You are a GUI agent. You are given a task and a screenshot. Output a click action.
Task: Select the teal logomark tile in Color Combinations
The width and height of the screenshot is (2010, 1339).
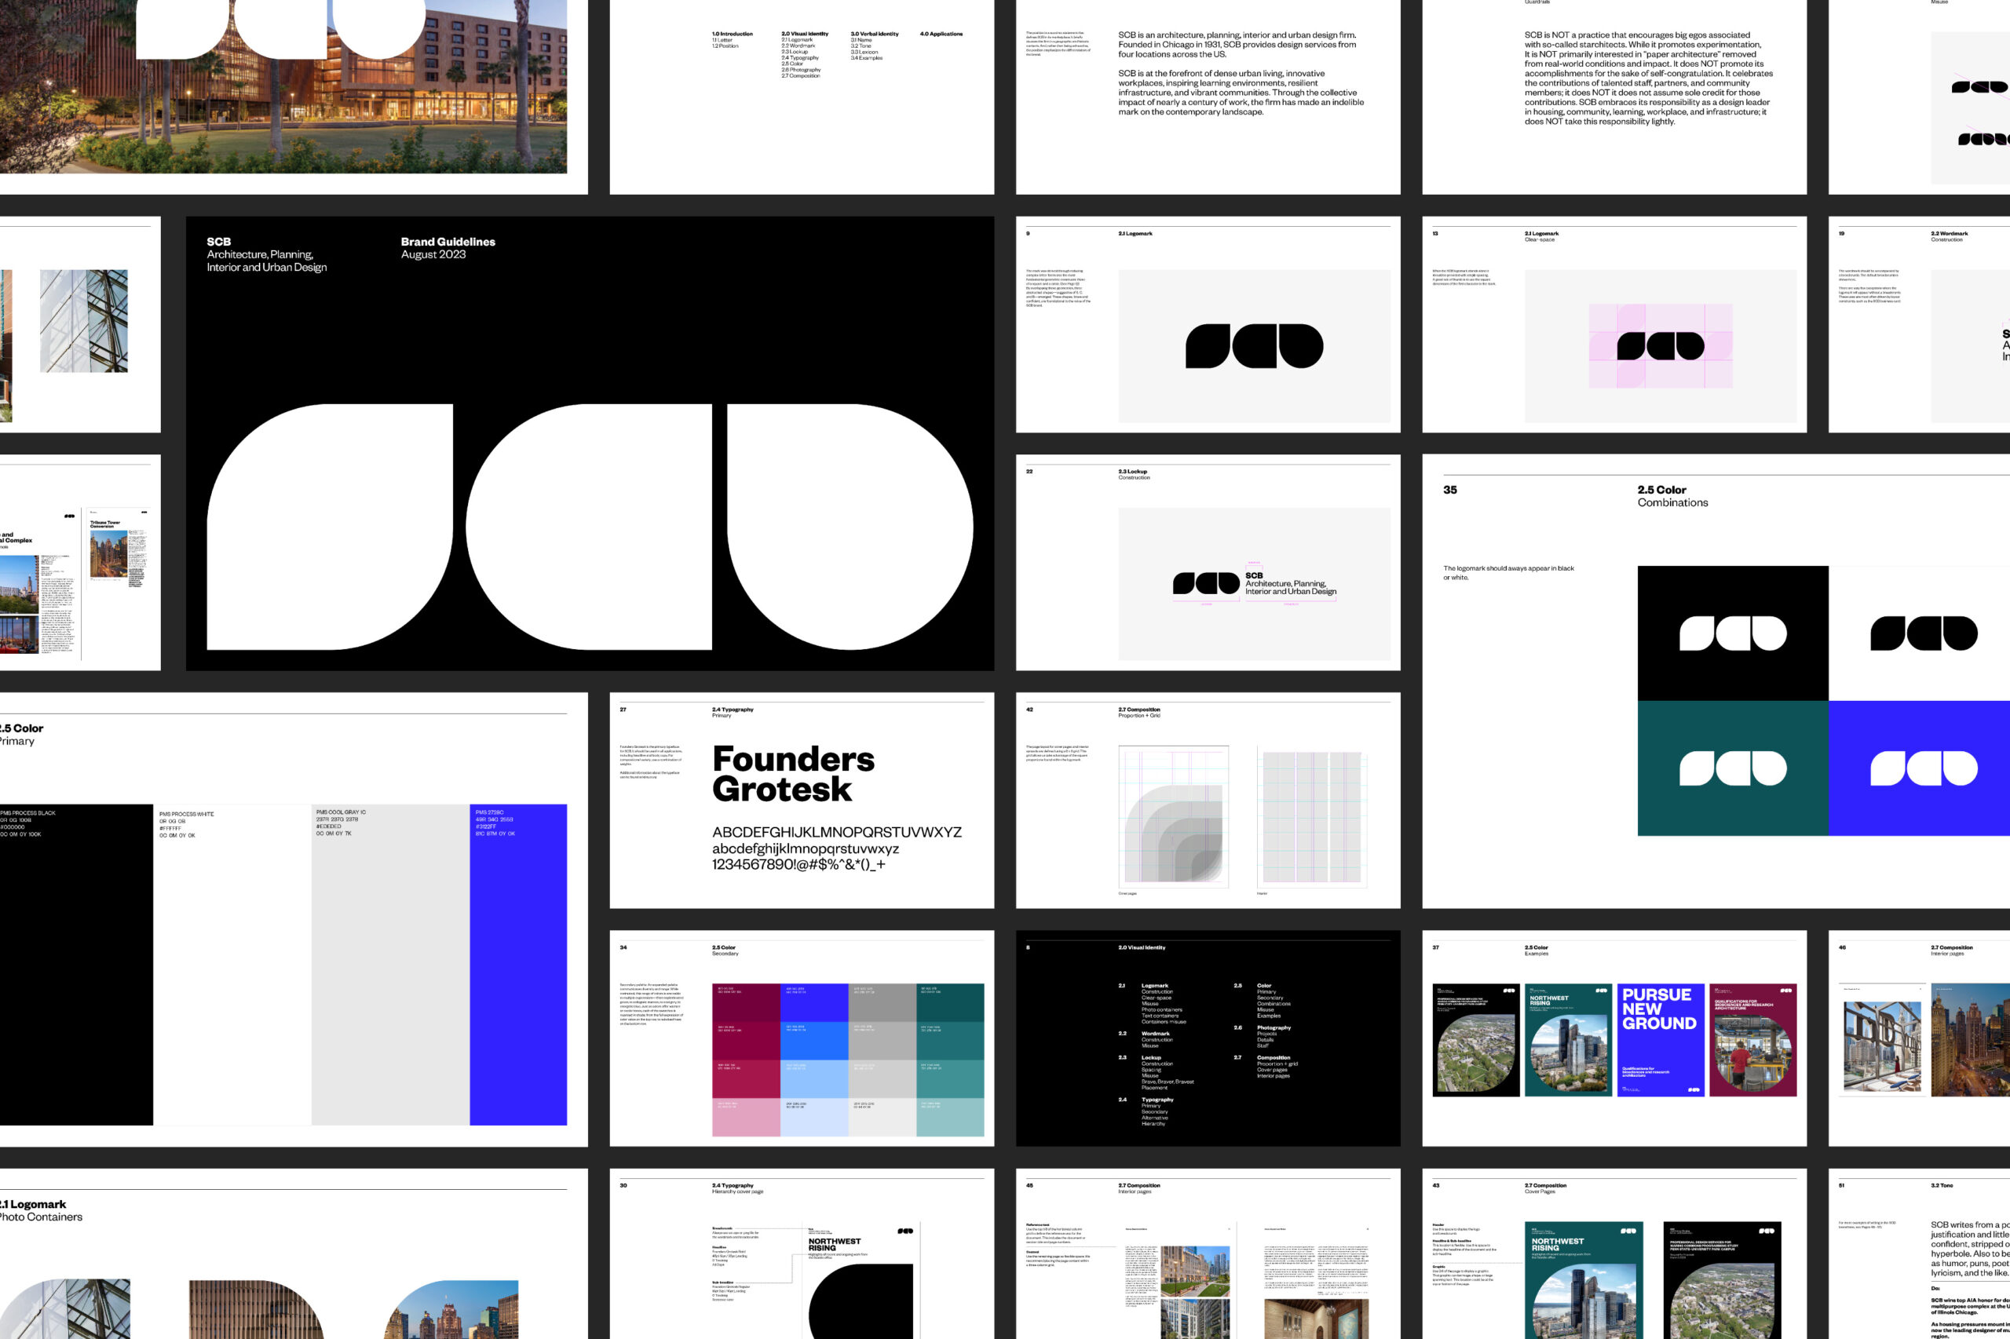pyautogui.click(x=1732, y=768)
